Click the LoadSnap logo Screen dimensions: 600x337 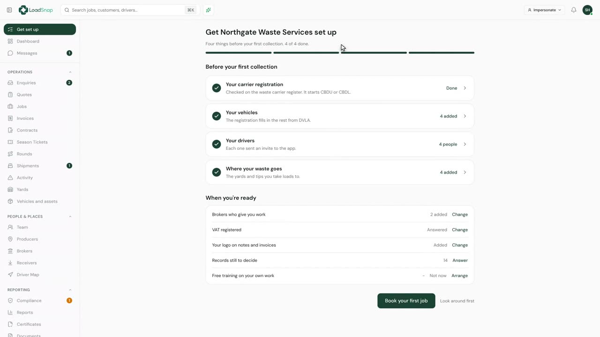36,10
